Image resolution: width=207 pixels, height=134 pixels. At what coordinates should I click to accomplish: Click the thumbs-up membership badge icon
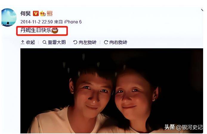pos(43,13)
